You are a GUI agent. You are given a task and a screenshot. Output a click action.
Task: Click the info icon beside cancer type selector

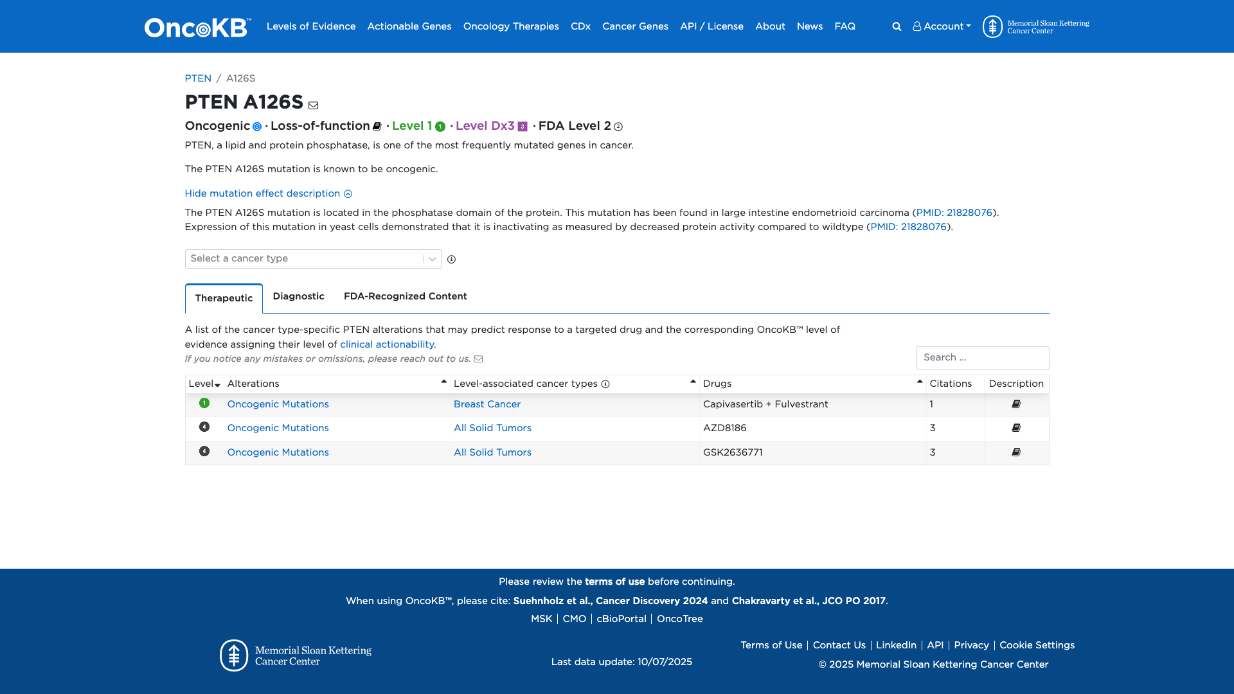tap(452, 259)
